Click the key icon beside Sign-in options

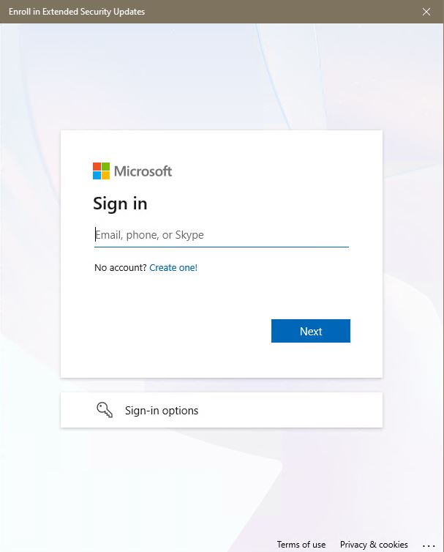click(x=105, y=410)
